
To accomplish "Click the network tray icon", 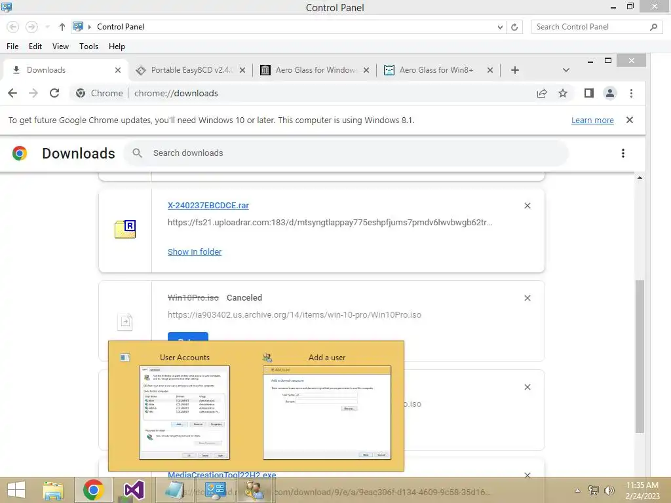I will pos(594,491).
